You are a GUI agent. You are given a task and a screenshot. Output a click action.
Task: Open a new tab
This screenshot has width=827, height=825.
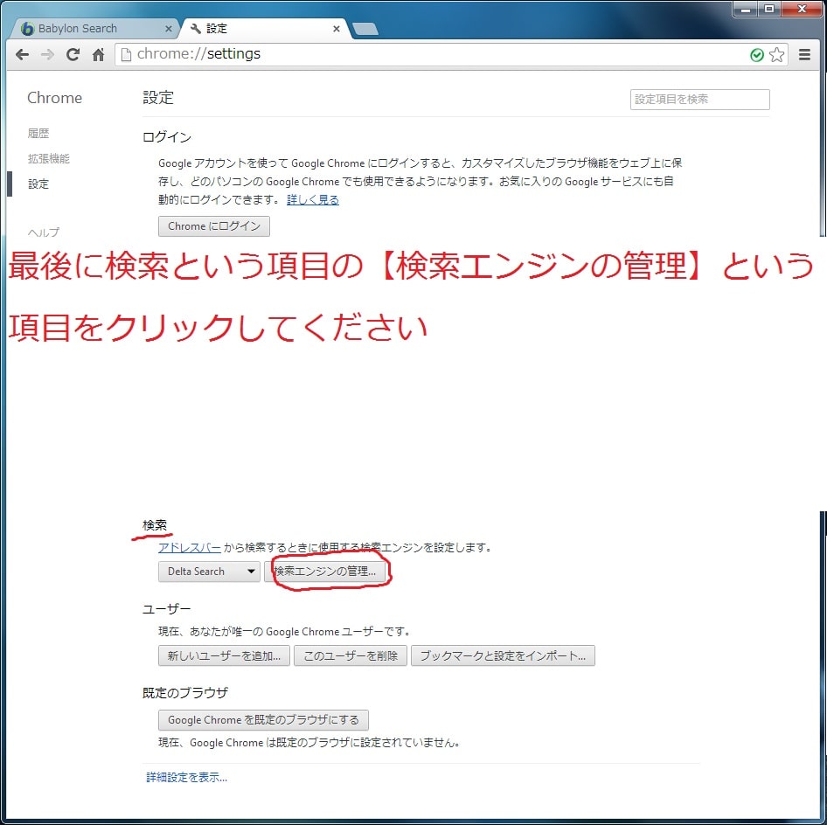point(365,29)
